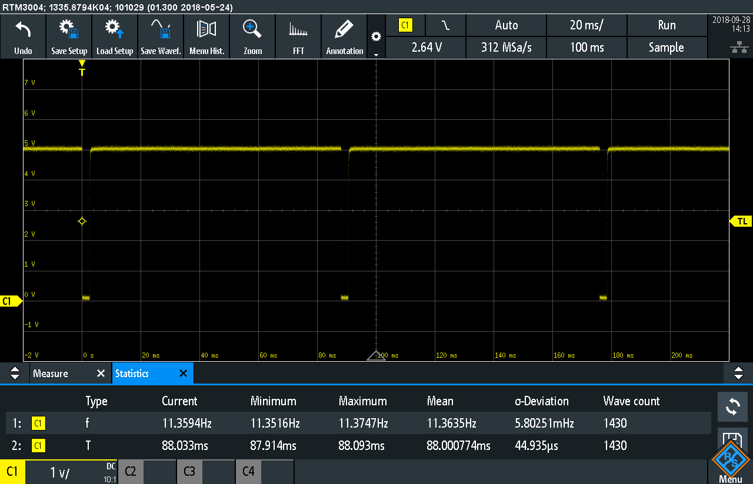This screenshot has width=753, height=484.
Task: Click the TL trigger level marker
Action: [x=741, y=221]
